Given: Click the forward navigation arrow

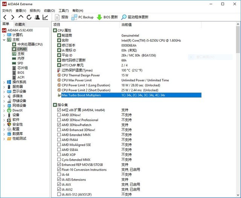Looking at the screenshot, I should click(x=12, y=17).
